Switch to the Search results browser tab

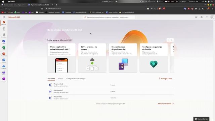(13, 5)
